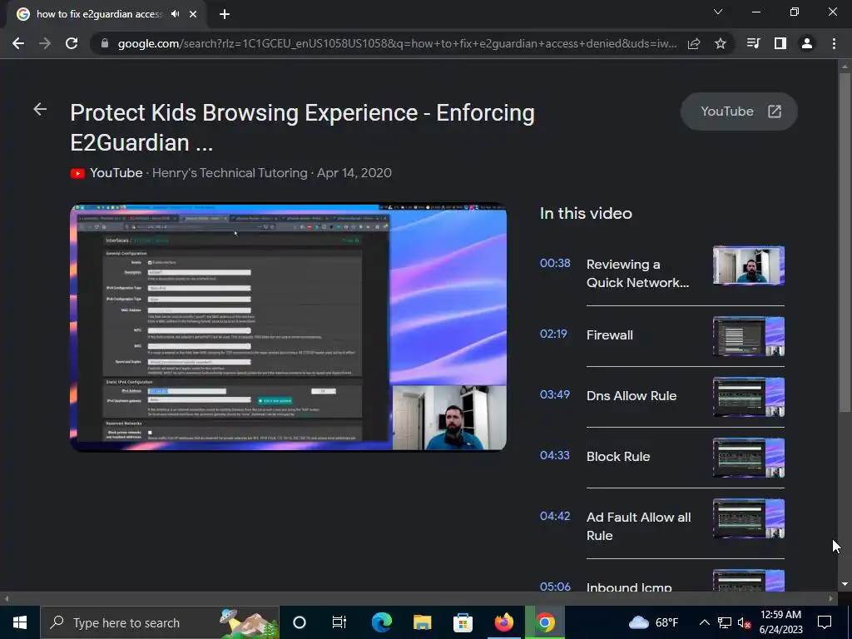852x639 pixels.
Task: Click the browser forward arrow
Action: click(45, 43)
